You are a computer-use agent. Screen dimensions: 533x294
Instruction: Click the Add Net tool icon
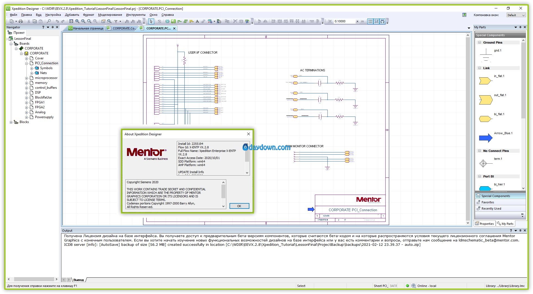(x=179, y=21)
